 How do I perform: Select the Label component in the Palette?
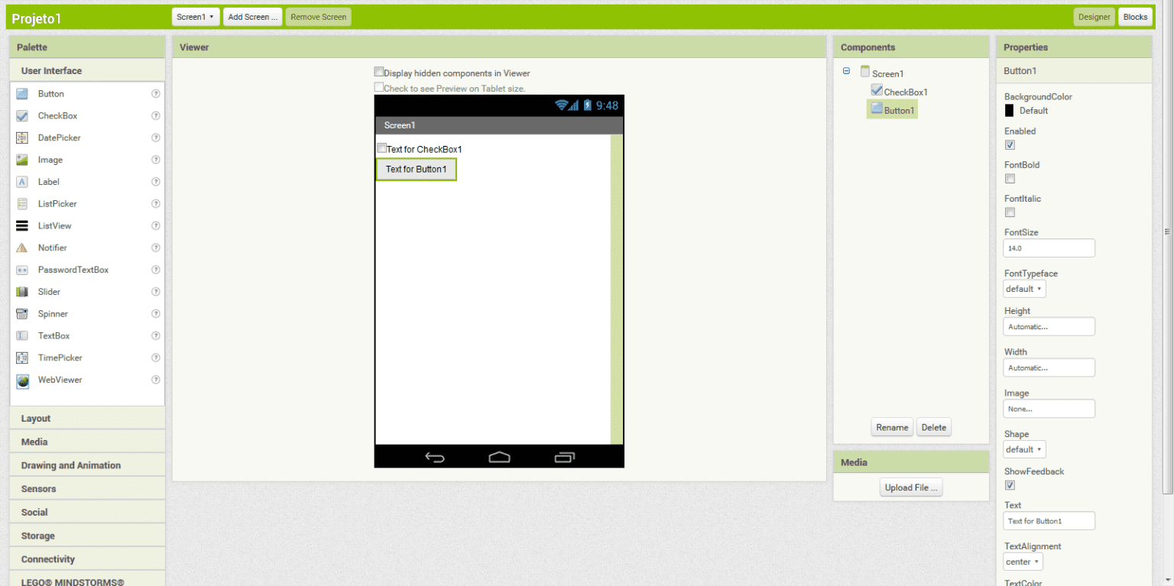pos(48,182)
